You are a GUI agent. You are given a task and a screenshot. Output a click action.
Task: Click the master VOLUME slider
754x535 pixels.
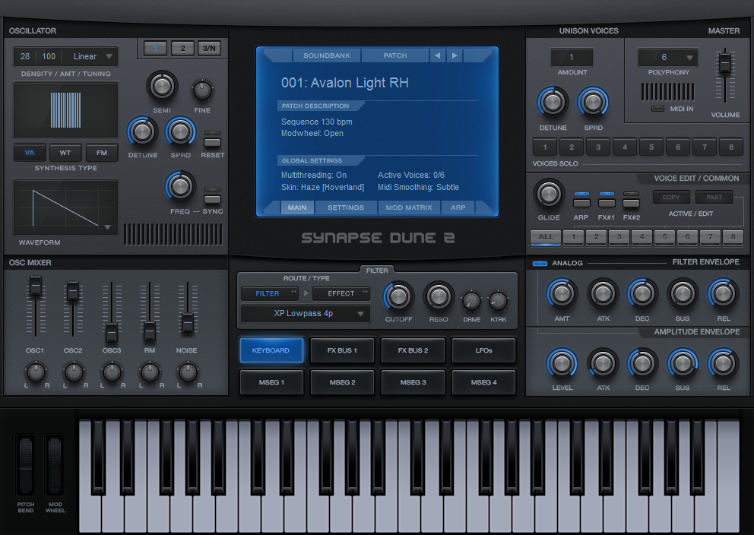click(x=724, y=63)
